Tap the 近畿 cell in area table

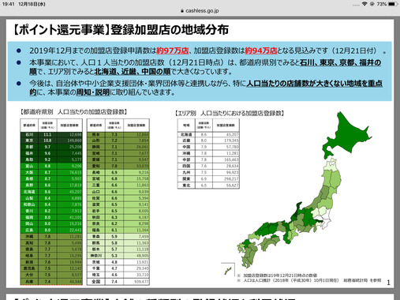(x=186, y=141)
